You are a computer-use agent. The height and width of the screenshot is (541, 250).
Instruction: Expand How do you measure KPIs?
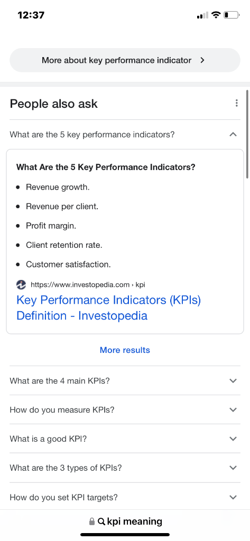[125, 410]
